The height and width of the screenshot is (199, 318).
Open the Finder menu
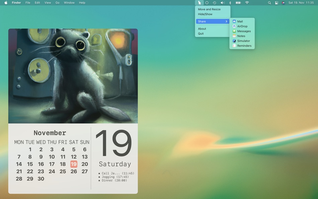coord(16,3)
